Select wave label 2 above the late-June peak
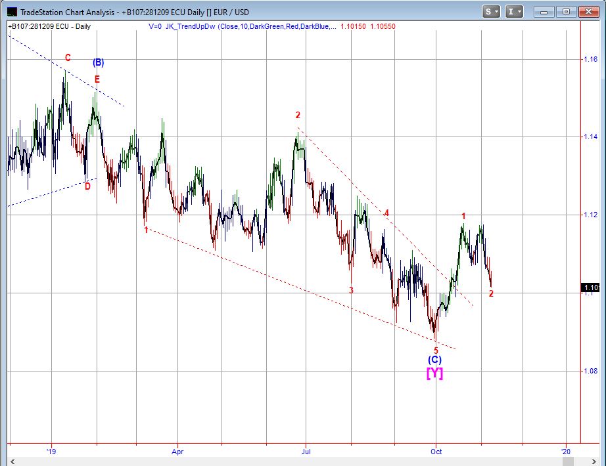Image resolution: width=606 pixels, height=466 pixels. click(x=298, y=115)
